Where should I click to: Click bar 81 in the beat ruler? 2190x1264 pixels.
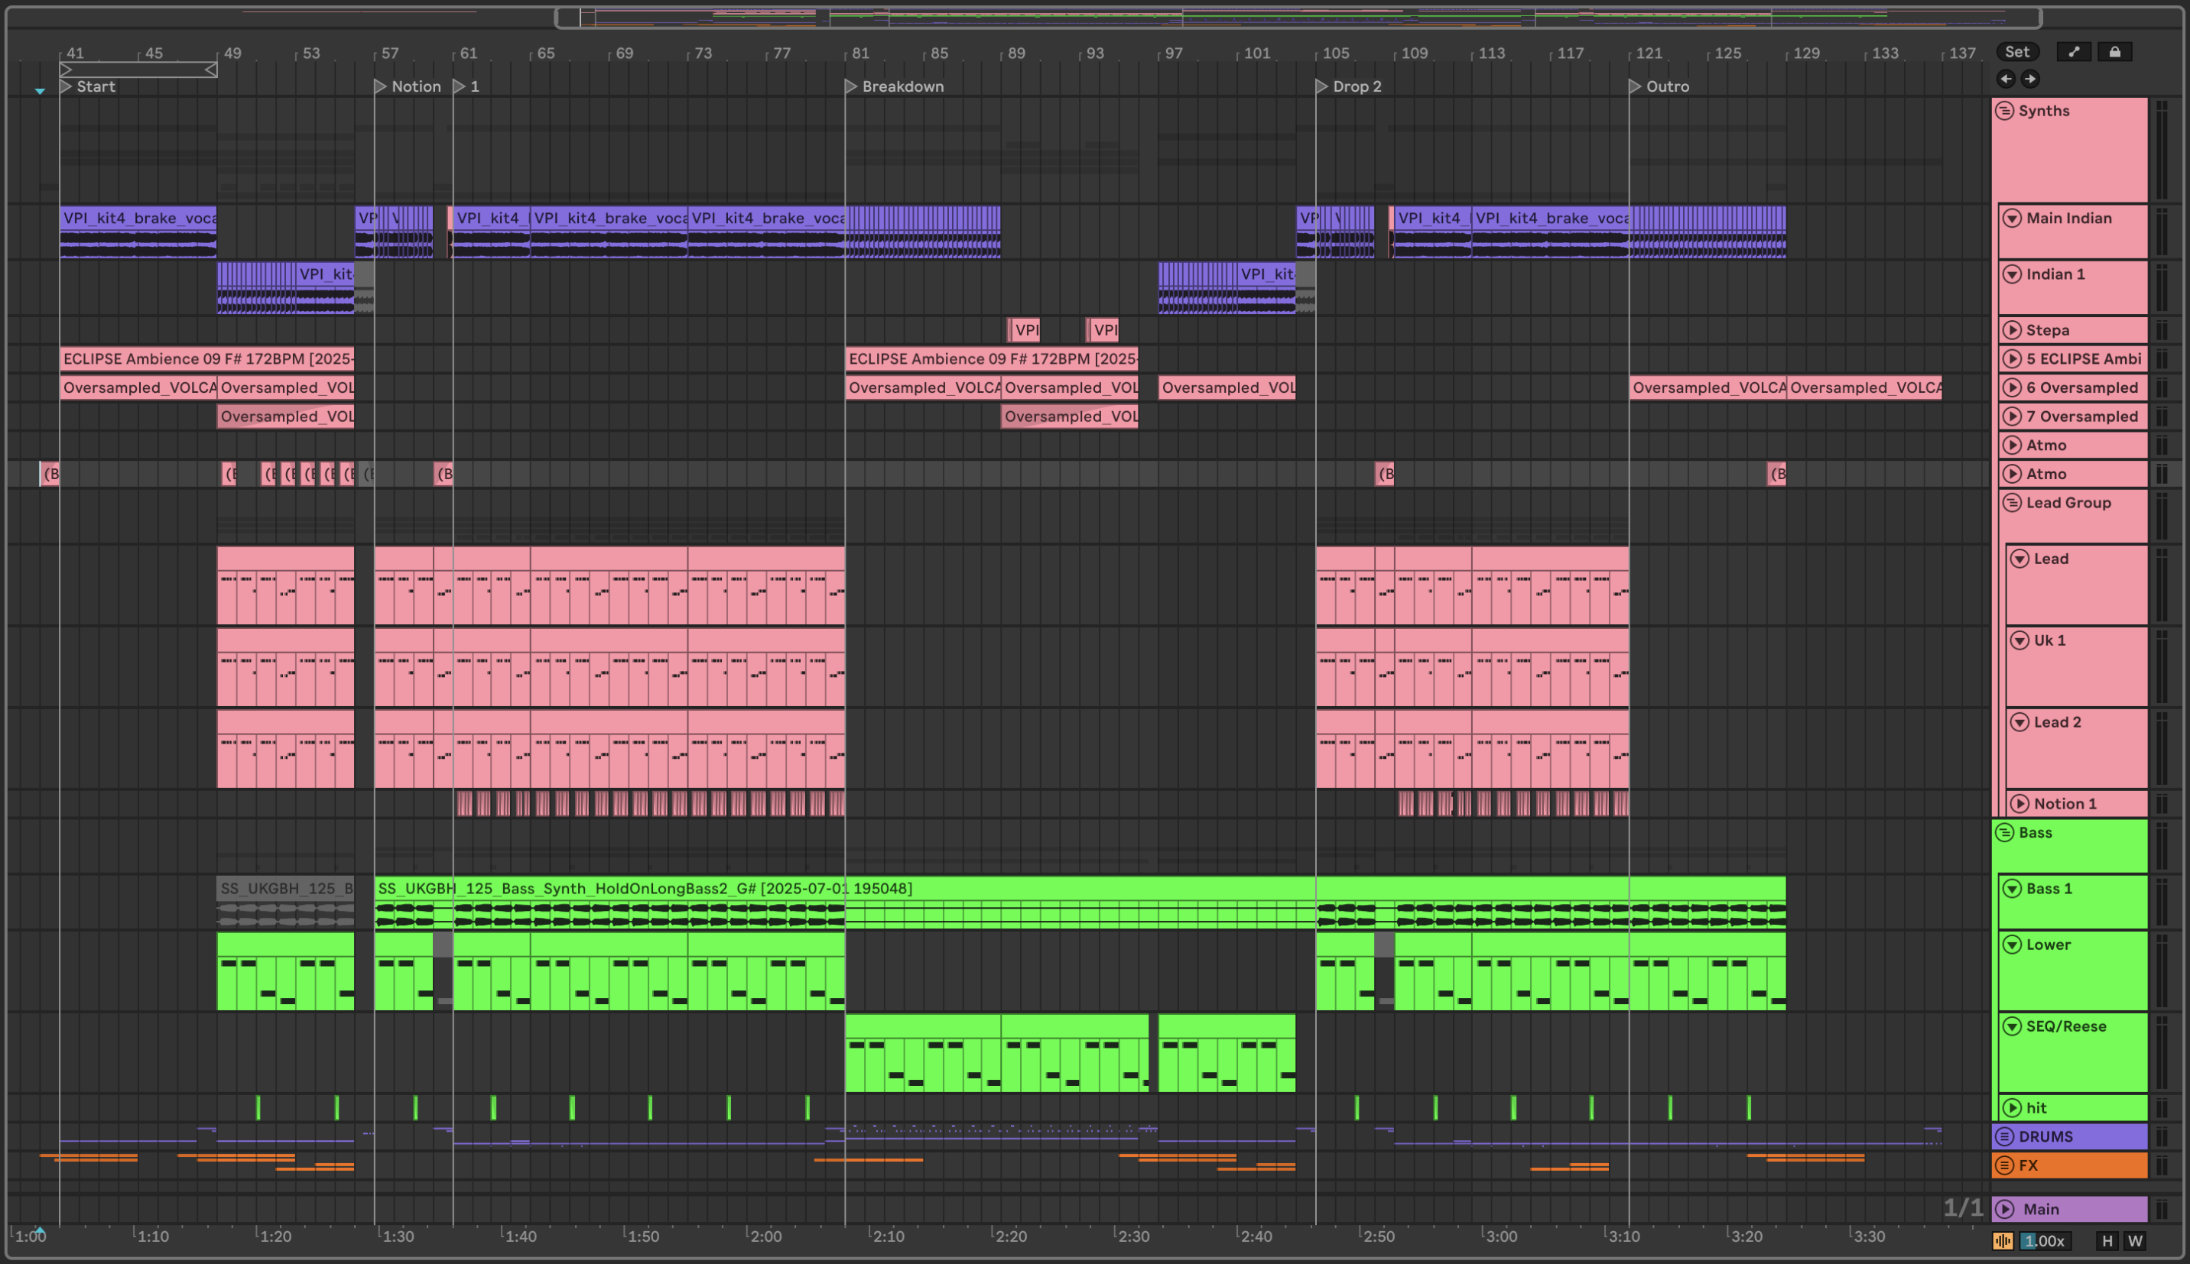click(x=859, y=53)
